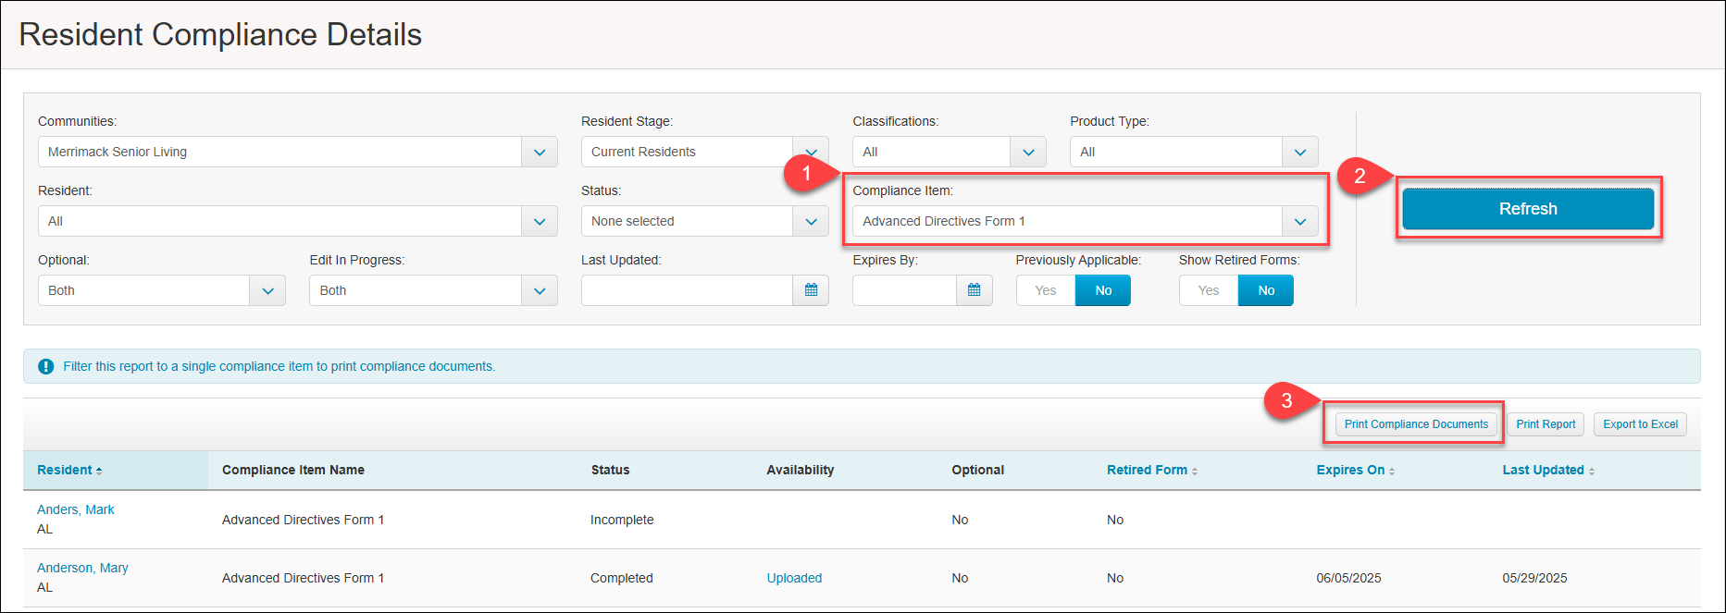Set Previously Applicable to Yes
This screenshot has width=1726, height=613.
(1046, 290)
